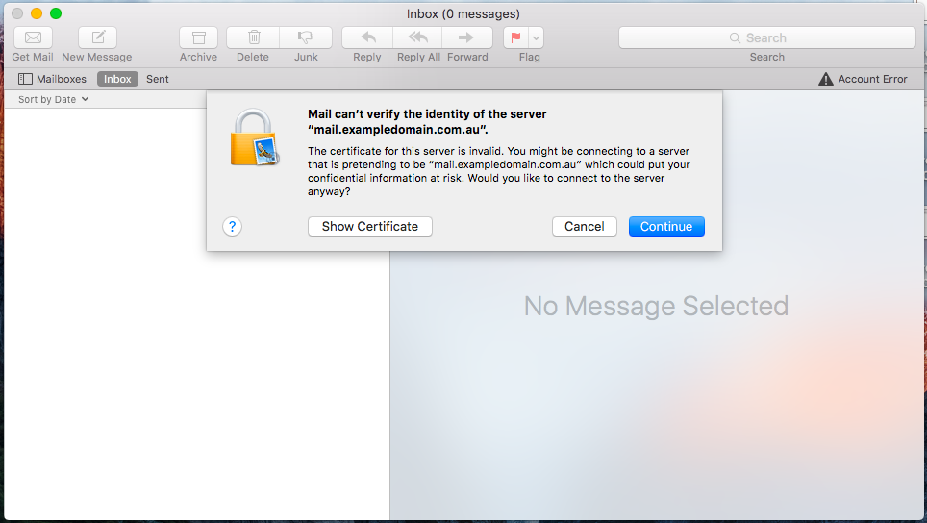
Task: Click the Get Mail envelope icon
Action: tap(33, 37)
